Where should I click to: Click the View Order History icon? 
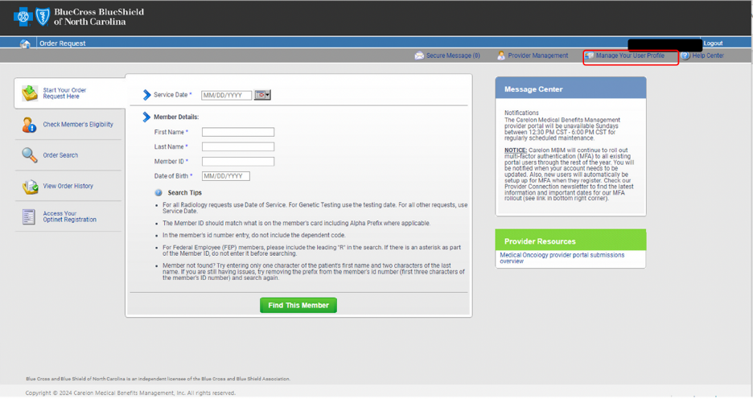tap(30, 187)
